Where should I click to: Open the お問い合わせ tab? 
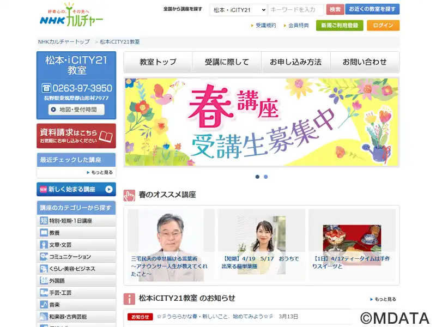click(365, 62)
